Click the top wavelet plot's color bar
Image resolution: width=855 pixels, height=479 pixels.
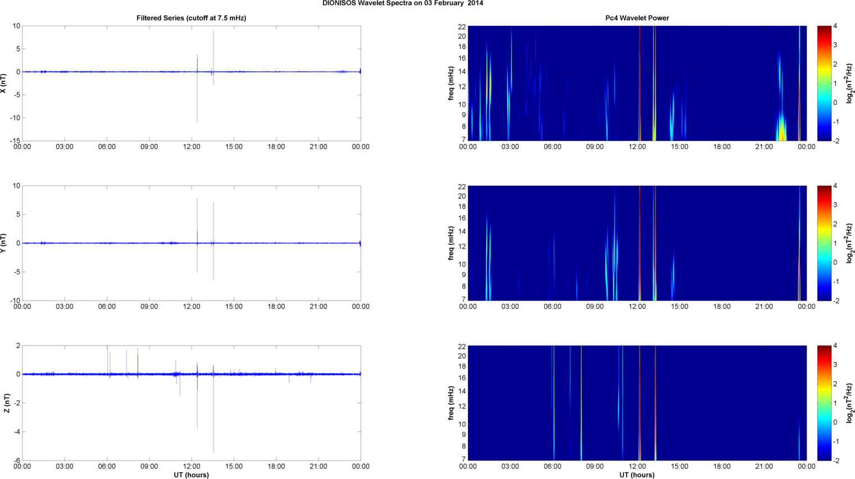tap(824, 83)
